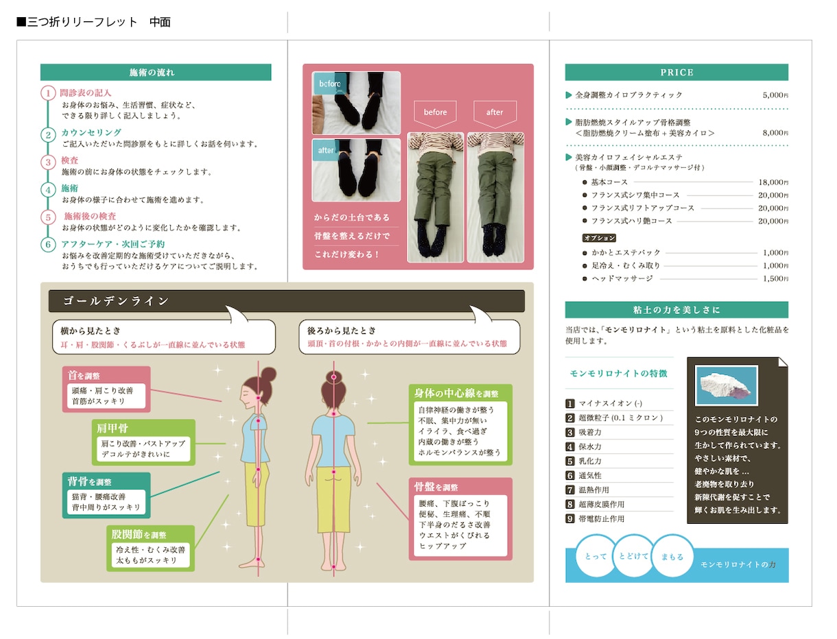Image resolution: width=837 pixels, height=639 pixels.
Task: Click the まもる circle badge
Action: [x=672, y=557]
